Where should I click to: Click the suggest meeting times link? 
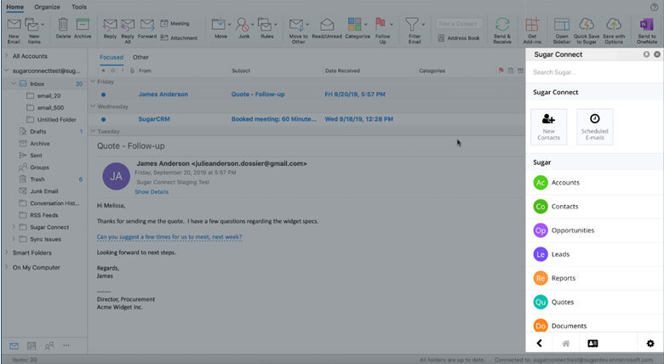click(x=169, y=237)
